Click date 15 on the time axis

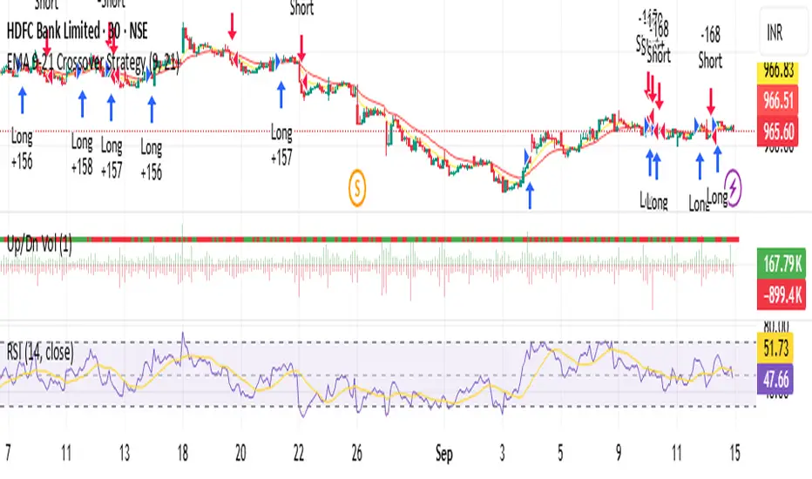(x=734, y=454)
